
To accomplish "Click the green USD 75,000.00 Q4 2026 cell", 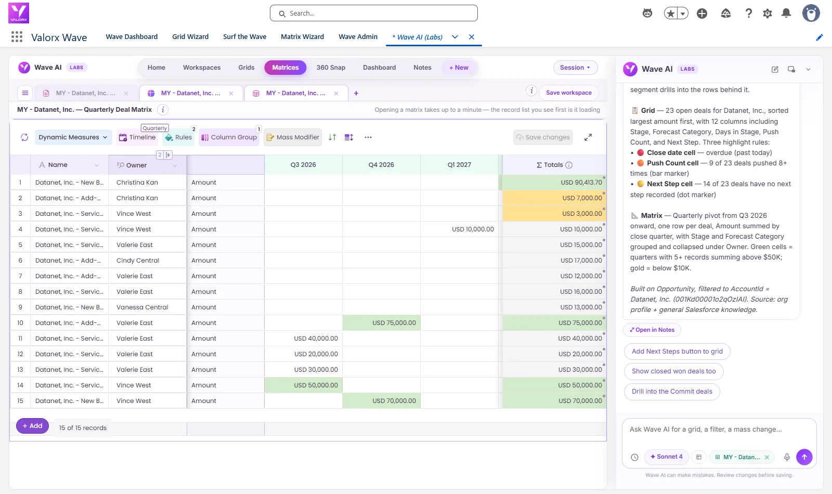I will coord(382,323).
